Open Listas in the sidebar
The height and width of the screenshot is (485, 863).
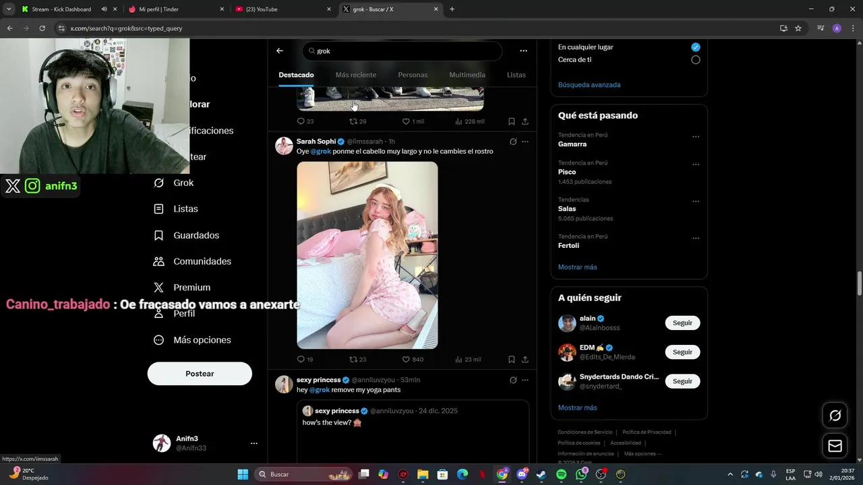[x=176, y=209]
